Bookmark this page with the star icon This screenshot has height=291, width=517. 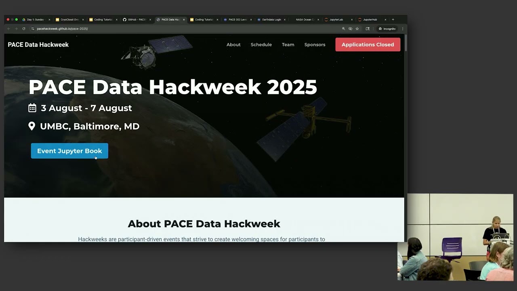(357, 29)
